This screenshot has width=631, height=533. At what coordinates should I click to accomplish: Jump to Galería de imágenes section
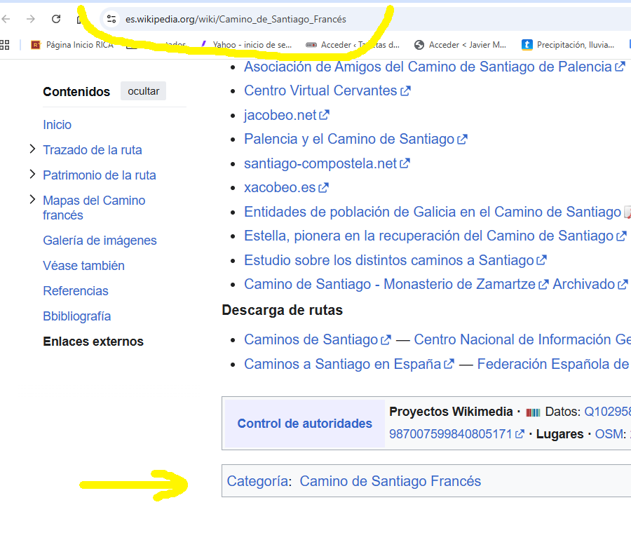(100, 241)
